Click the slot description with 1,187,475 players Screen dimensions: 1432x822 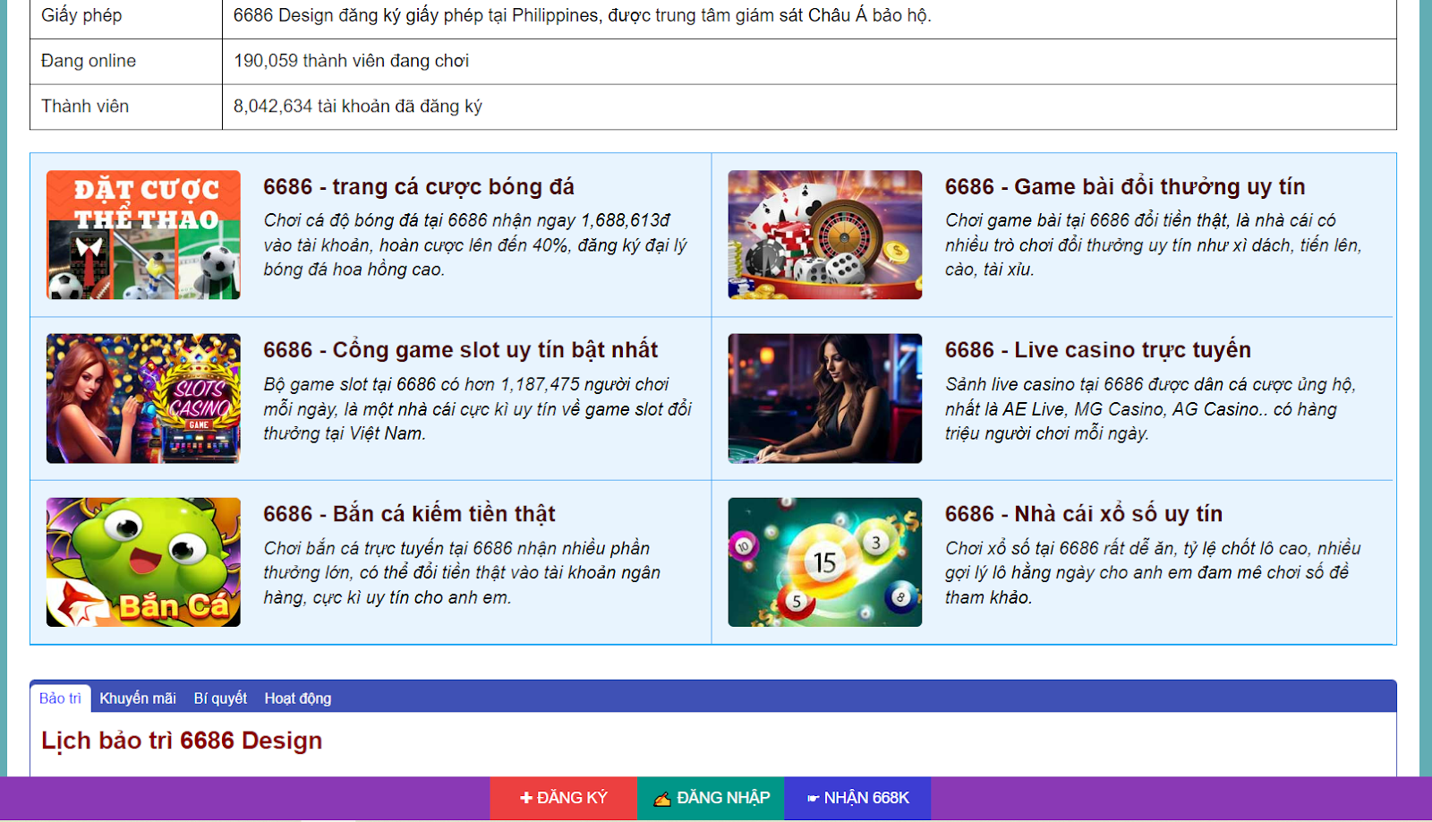[478, 408]
